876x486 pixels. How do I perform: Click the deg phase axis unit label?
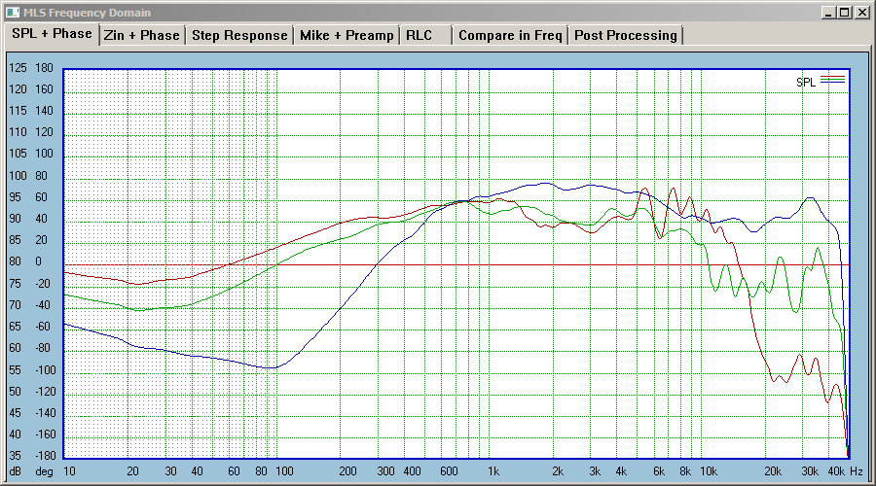tap(44, 471)
